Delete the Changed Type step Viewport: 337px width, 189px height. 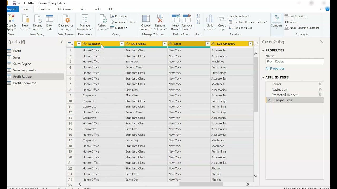pos(269,100)
